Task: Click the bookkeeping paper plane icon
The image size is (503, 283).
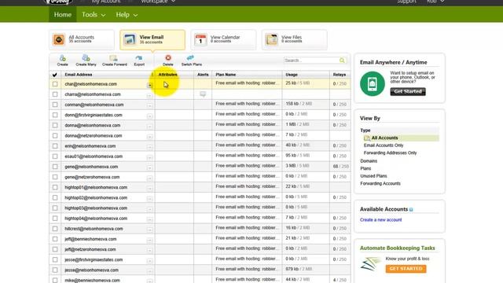Action: point(370,264)
